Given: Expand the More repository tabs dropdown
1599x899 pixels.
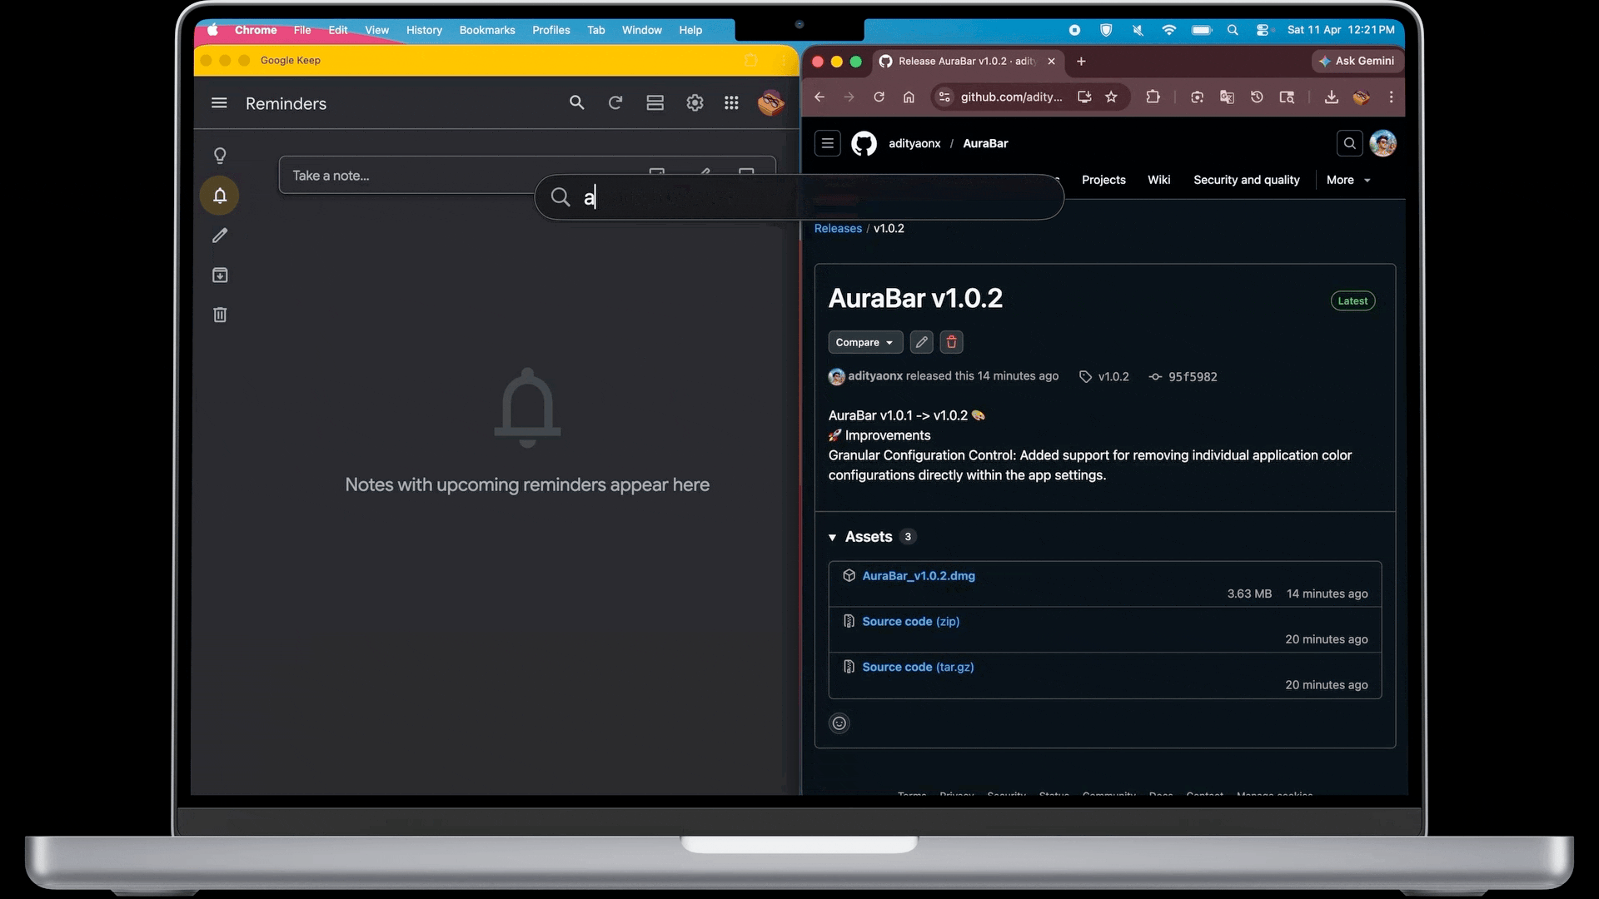Looking at the screenshot, I should coord(1348,180).
